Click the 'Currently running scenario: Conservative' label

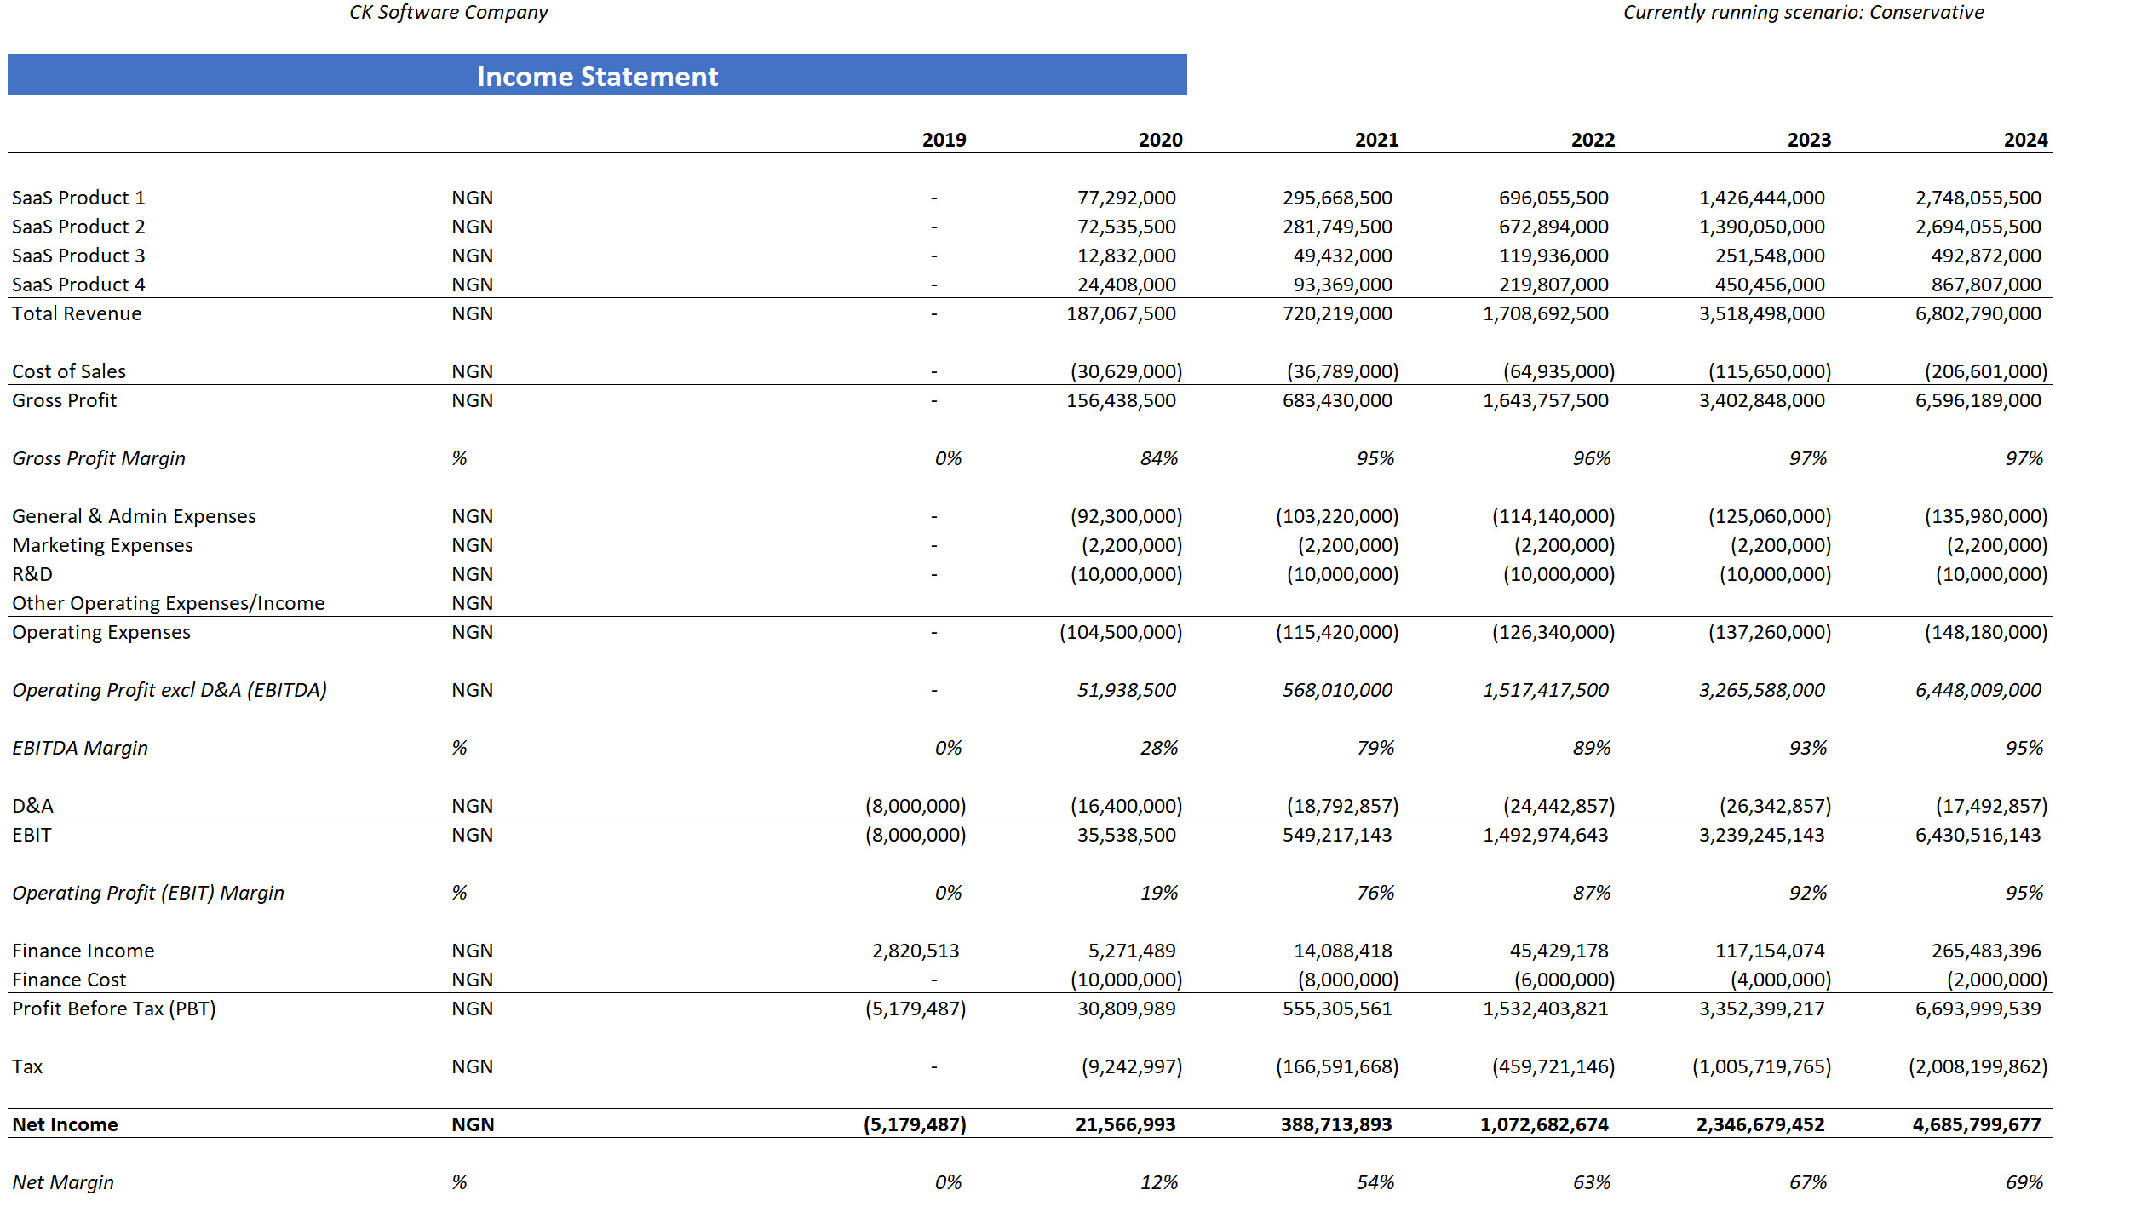1803,12
